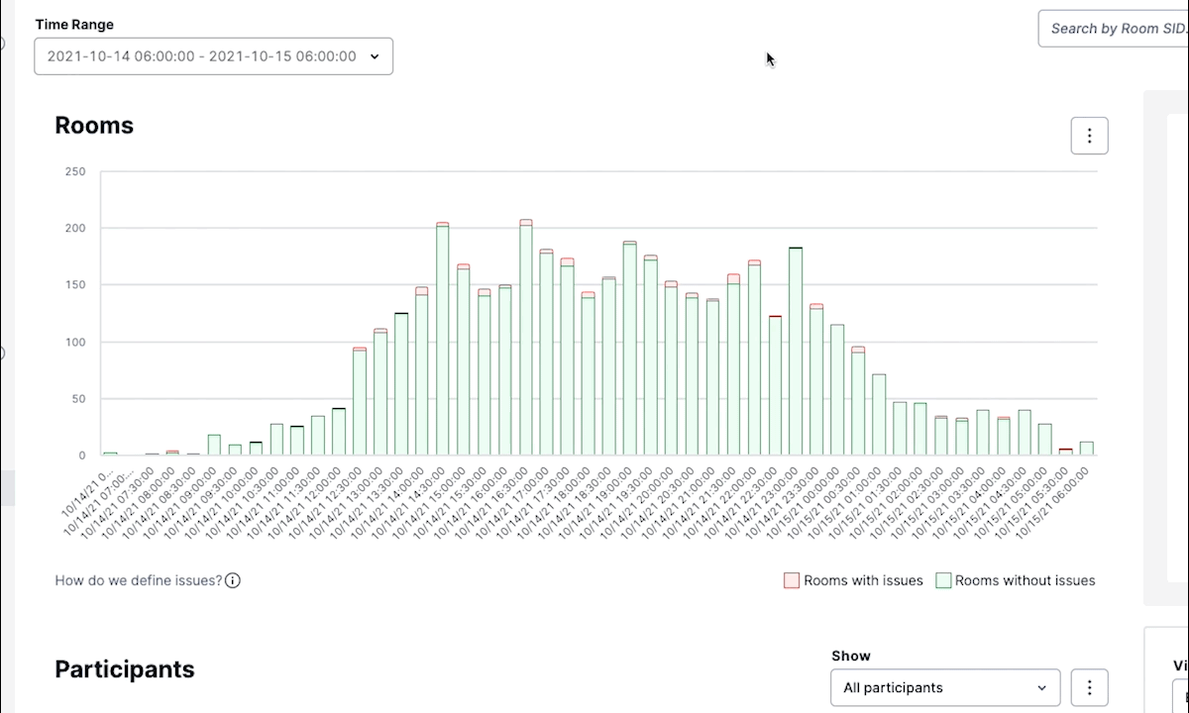Viewport: 1189px width, 713px height.
Task: Open How do we define issues link
Action: click(139, 580)
